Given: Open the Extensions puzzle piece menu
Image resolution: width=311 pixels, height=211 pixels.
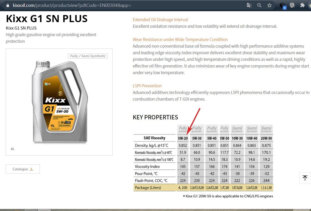Looking at the screenshot, I should (x=302, y=5).
